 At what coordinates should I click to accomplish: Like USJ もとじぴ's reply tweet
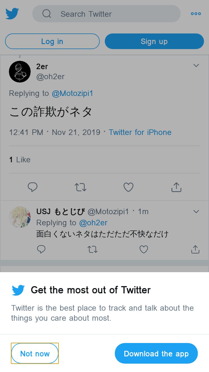tap(144, 249)
